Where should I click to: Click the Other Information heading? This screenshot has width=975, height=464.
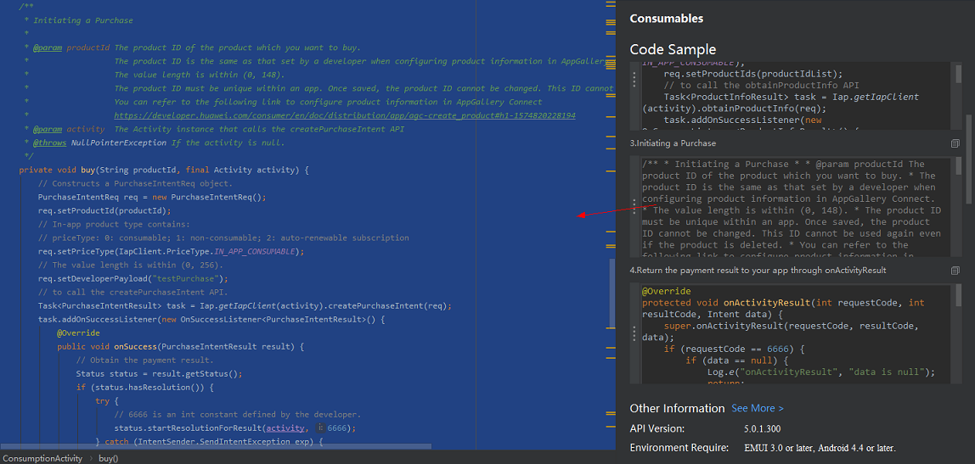click(x=677, y=408)
